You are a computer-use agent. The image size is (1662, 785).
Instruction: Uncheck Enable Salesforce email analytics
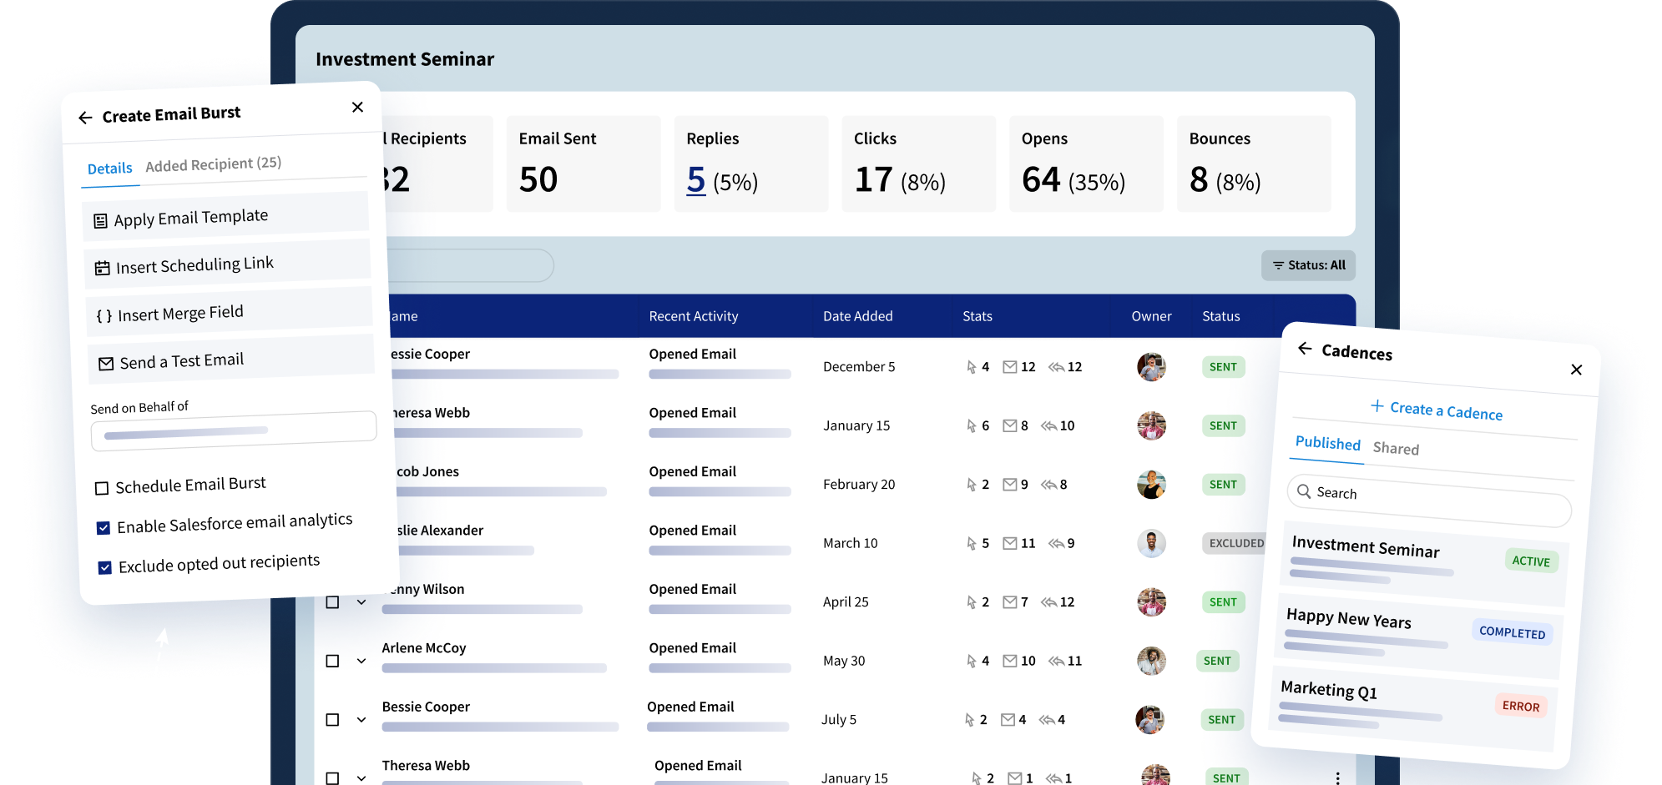point(104,528)
